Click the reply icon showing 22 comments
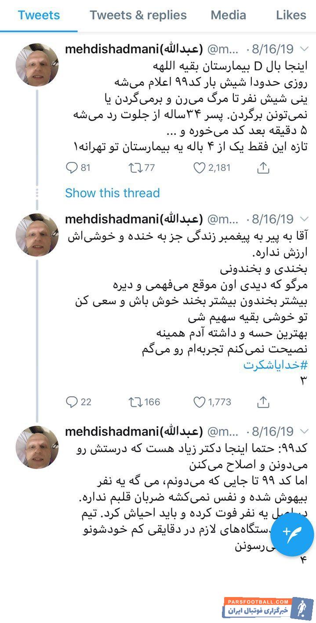Screen dimensions: 316x623 (72, 402)
